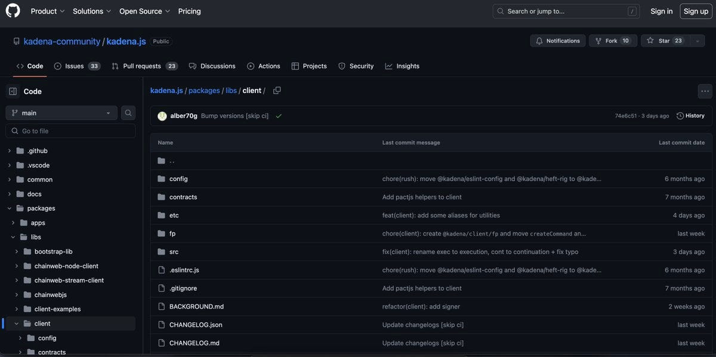Click the GitHub logo icon
Viewport: 716px width, 357px height.
pos(13,11)
